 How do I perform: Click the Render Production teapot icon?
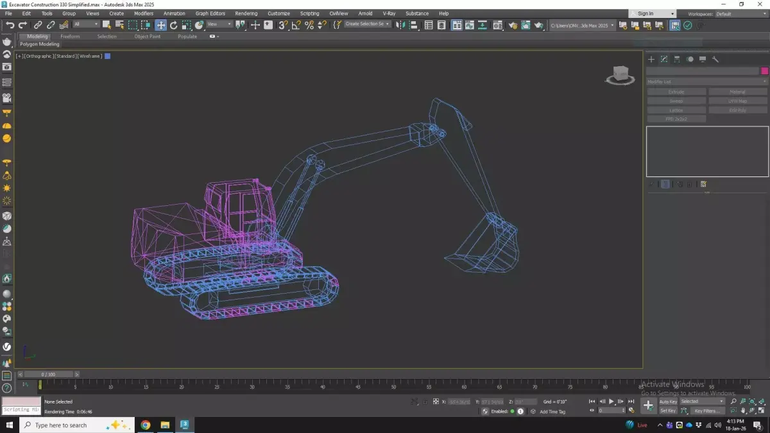(538, 25)
